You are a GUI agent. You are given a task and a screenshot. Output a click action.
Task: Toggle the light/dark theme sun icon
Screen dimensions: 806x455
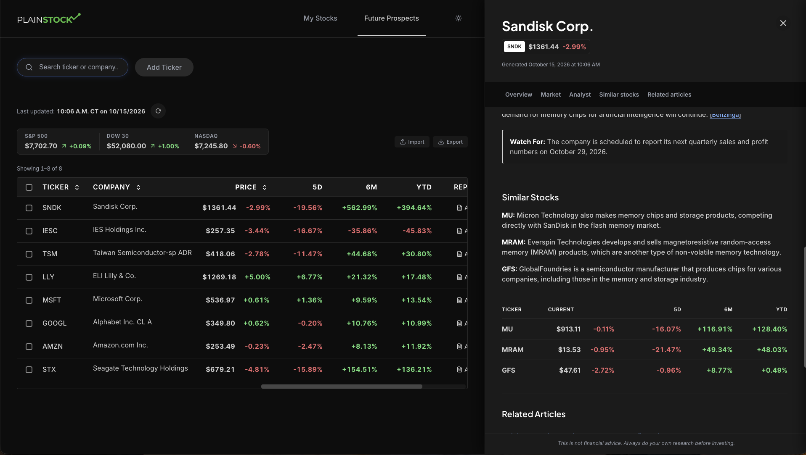[459, 18]
